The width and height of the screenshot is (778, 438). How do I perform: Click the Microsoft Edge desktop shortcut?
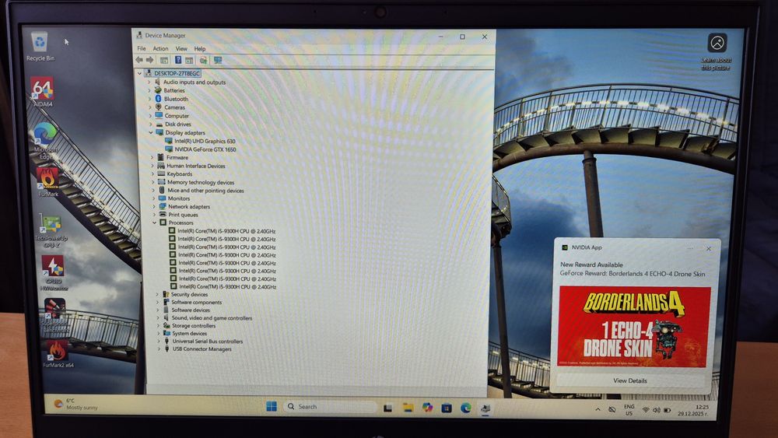45,140
